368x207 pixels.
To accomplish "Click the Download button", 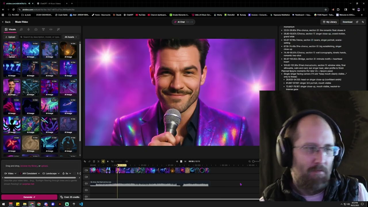I will (347, 22).
